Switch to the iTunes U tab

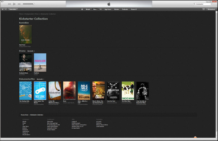point(134,9)
